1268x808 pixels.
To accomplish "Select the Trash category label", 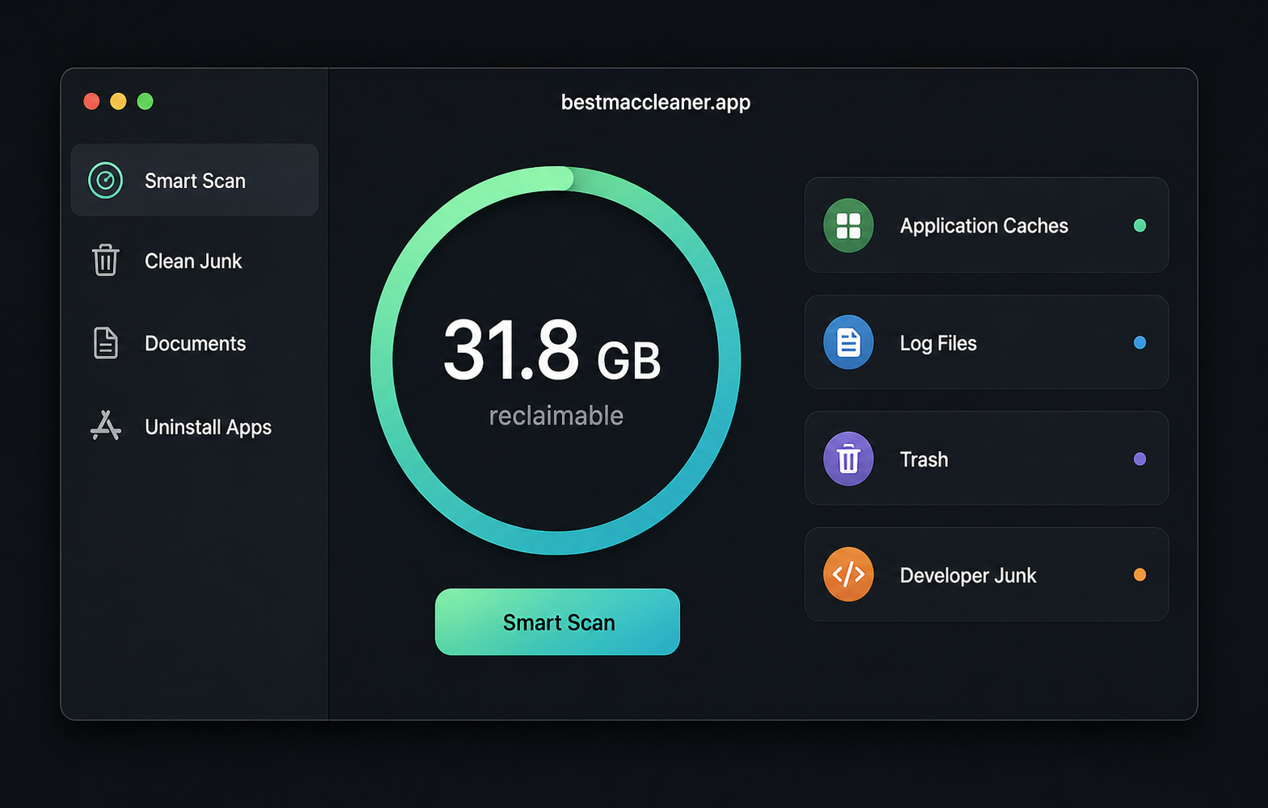I will [x=924, y=459].
